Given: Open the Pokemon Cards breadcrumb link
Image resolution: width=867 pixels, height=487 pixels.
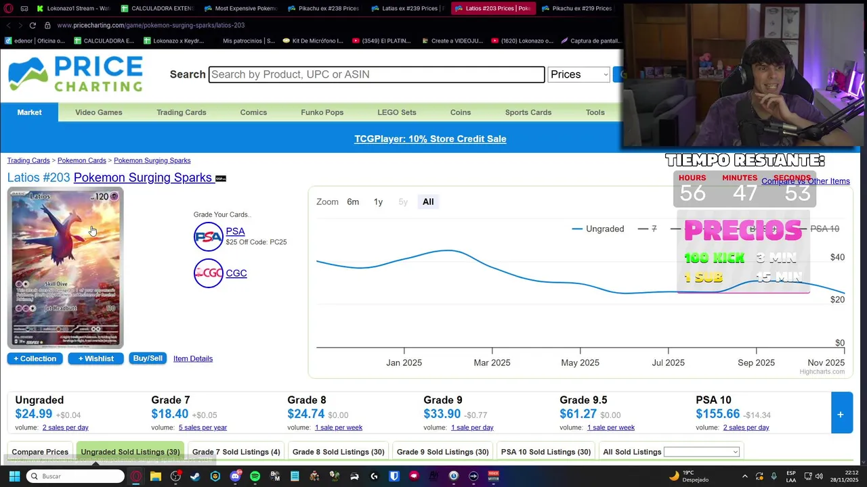Looking at the screenshot, I should coord(82,160).
